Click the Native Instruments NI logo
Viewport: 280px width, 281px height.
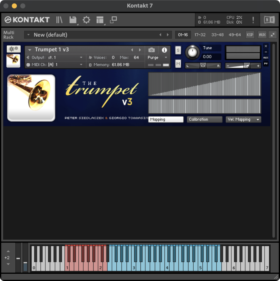(x=269, y=20)
